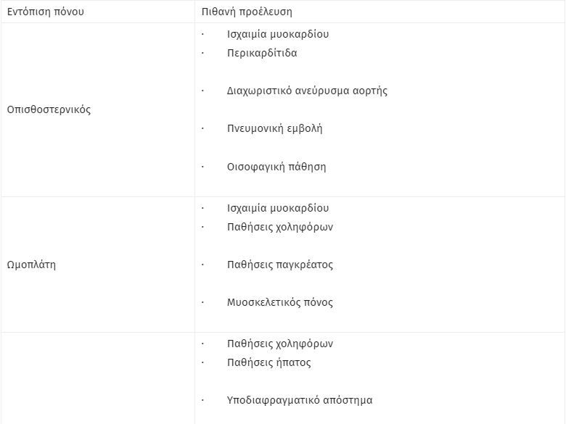Click the 'Πιθανή προέλευση' column header
The height and width of the screenshot is (424, 566).
coord(247,12)
